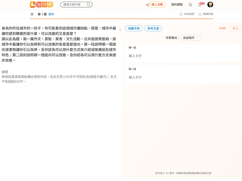This screenshot has width=242, height=181.
Task: Click the user profile avatar
Action: pos(210,5)
